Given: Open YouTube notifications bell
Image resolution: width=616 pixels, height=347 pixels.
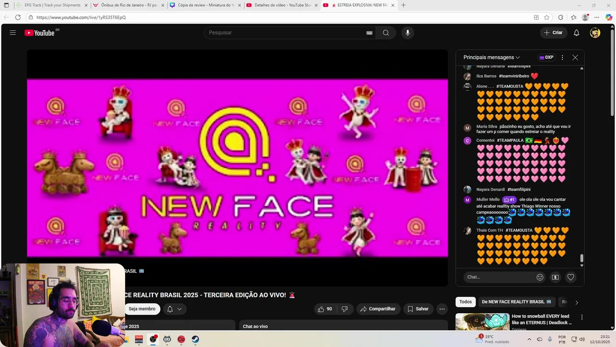Looking at the screenshot, I should coord(577,33).
